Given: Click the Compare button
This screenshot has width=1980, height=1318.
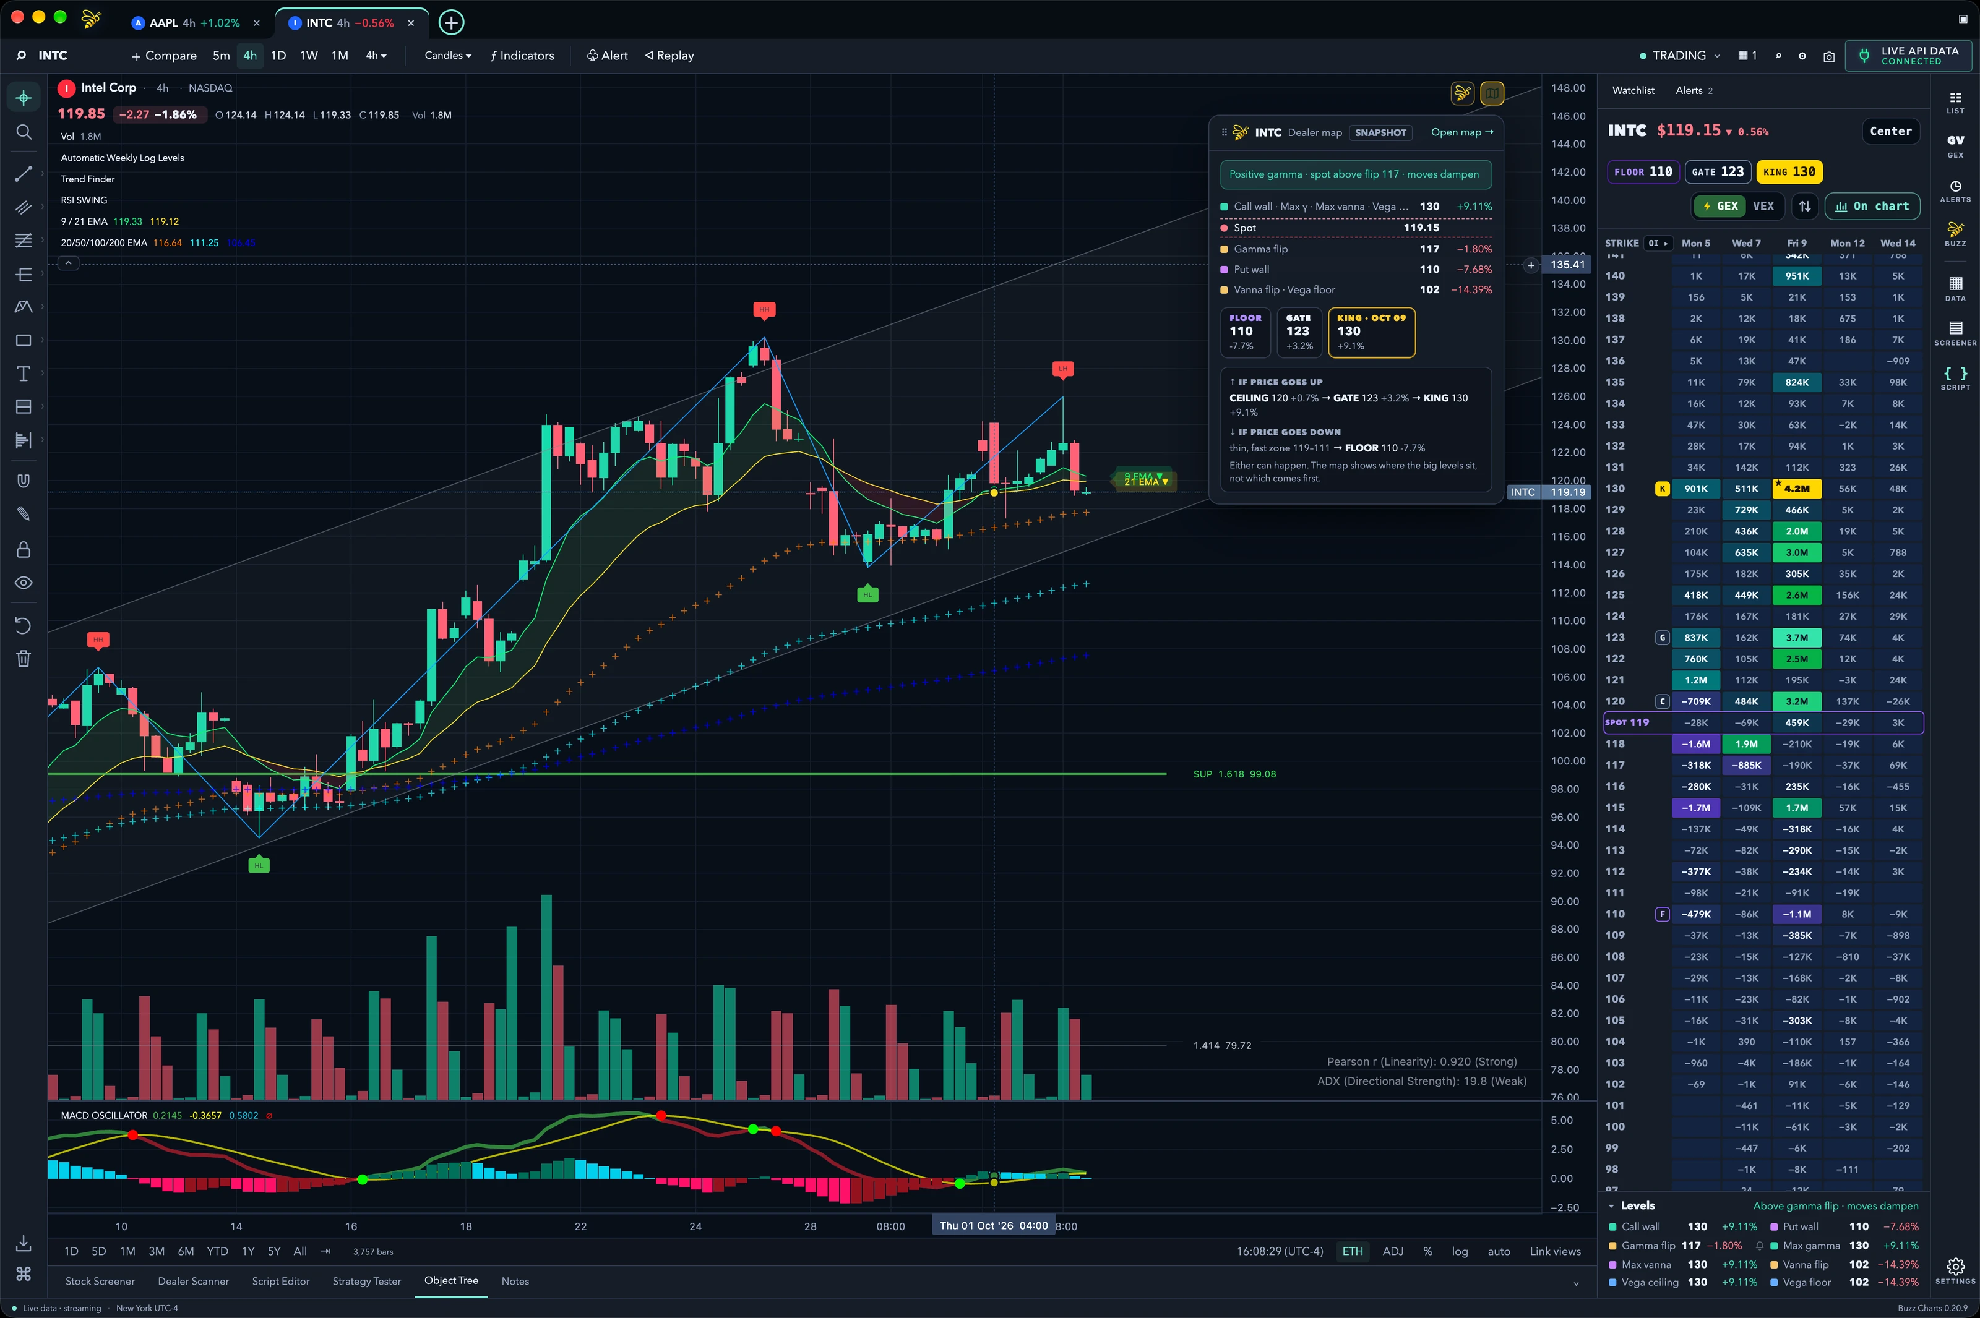Looking at the screenshot, I should (164, 56).
